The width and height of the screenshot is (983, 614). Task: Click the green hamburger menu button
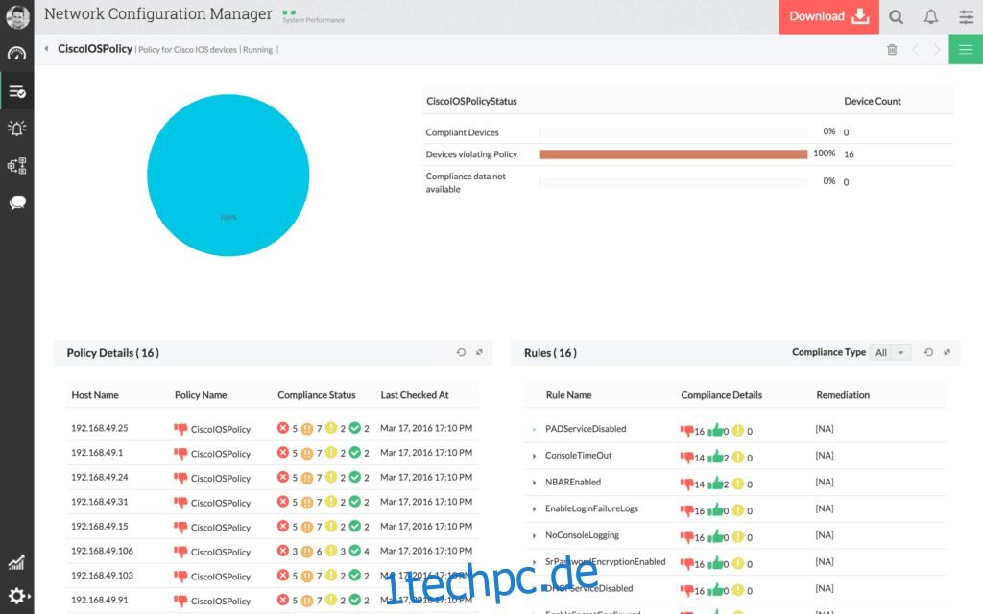click(x=966, y=50)
